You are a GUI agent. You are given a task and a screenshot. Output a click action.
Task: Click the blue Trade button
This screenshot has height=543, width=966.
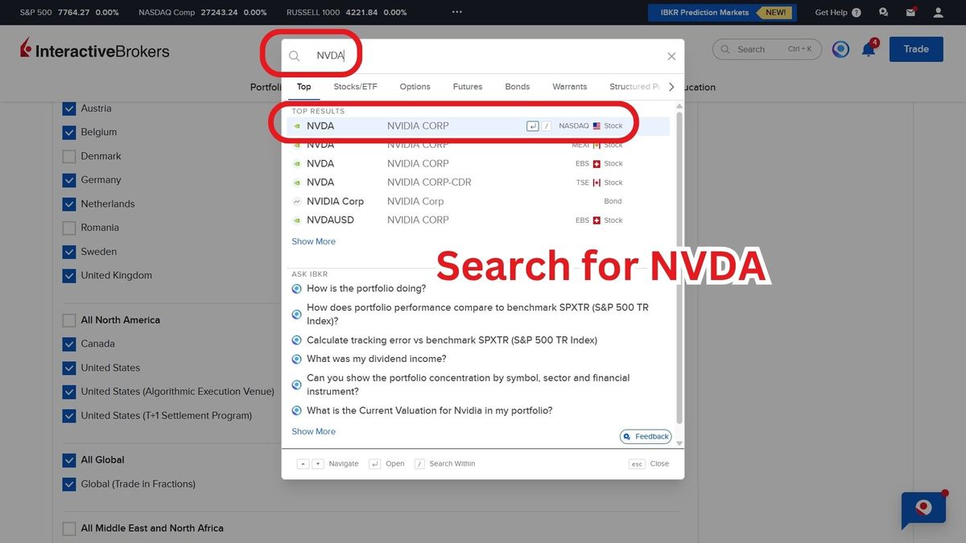(x=916, y=49)
